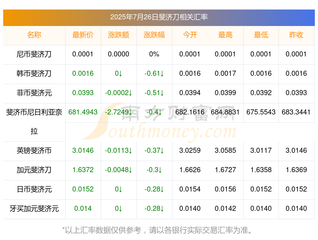Click latest price 0.0393 in 菲币斐济元 row
Viewport: 318px width, 240px height.
click(83, 93)
